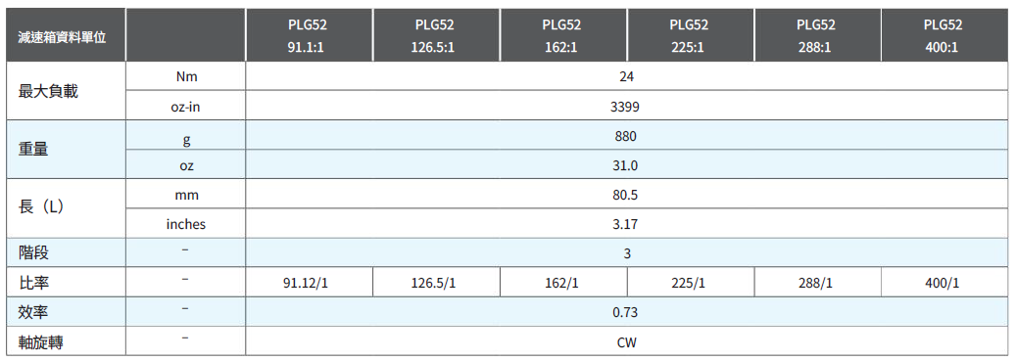Select the 24 Nm value cell
Screen dimensions: 1016x361
pyautogui.click(x=627, y=76)
